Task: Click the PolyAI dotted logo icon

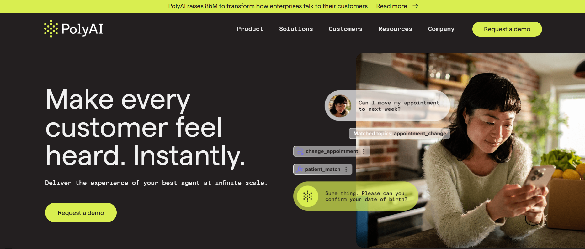Action: click(51, 29)
